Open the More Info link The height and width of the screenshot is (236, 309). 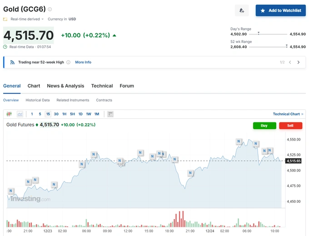83,62
